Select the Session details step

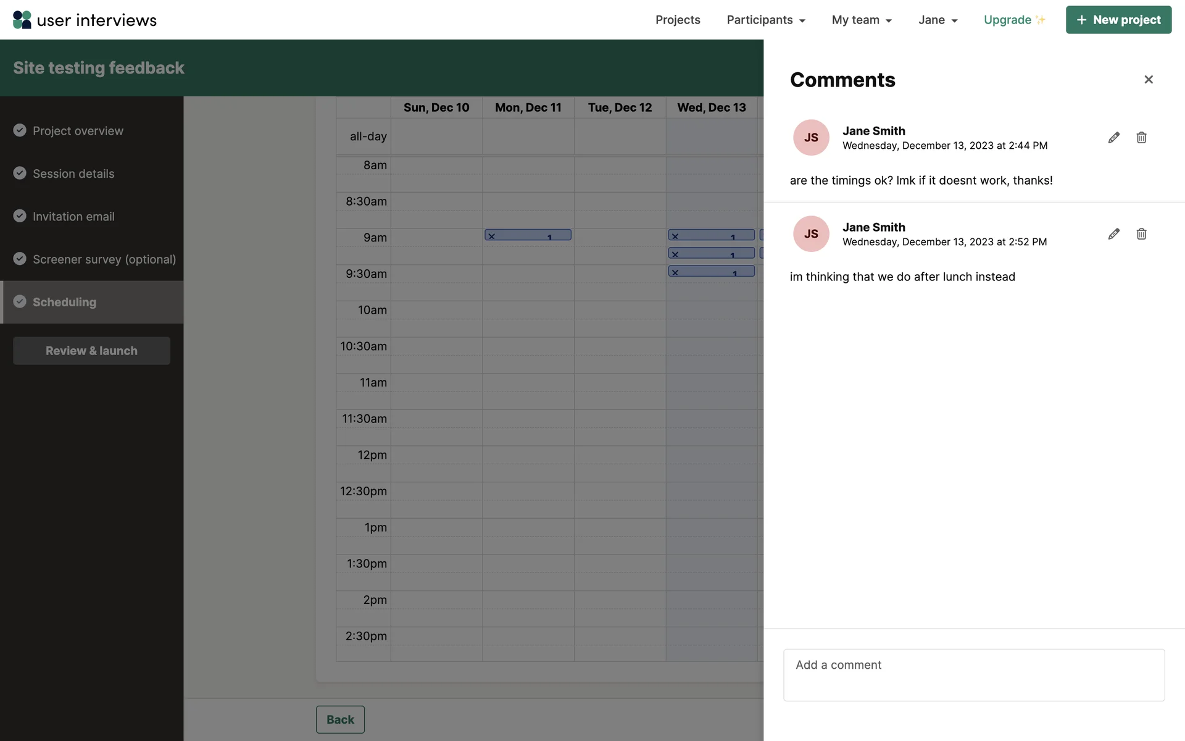click(73, 174)
